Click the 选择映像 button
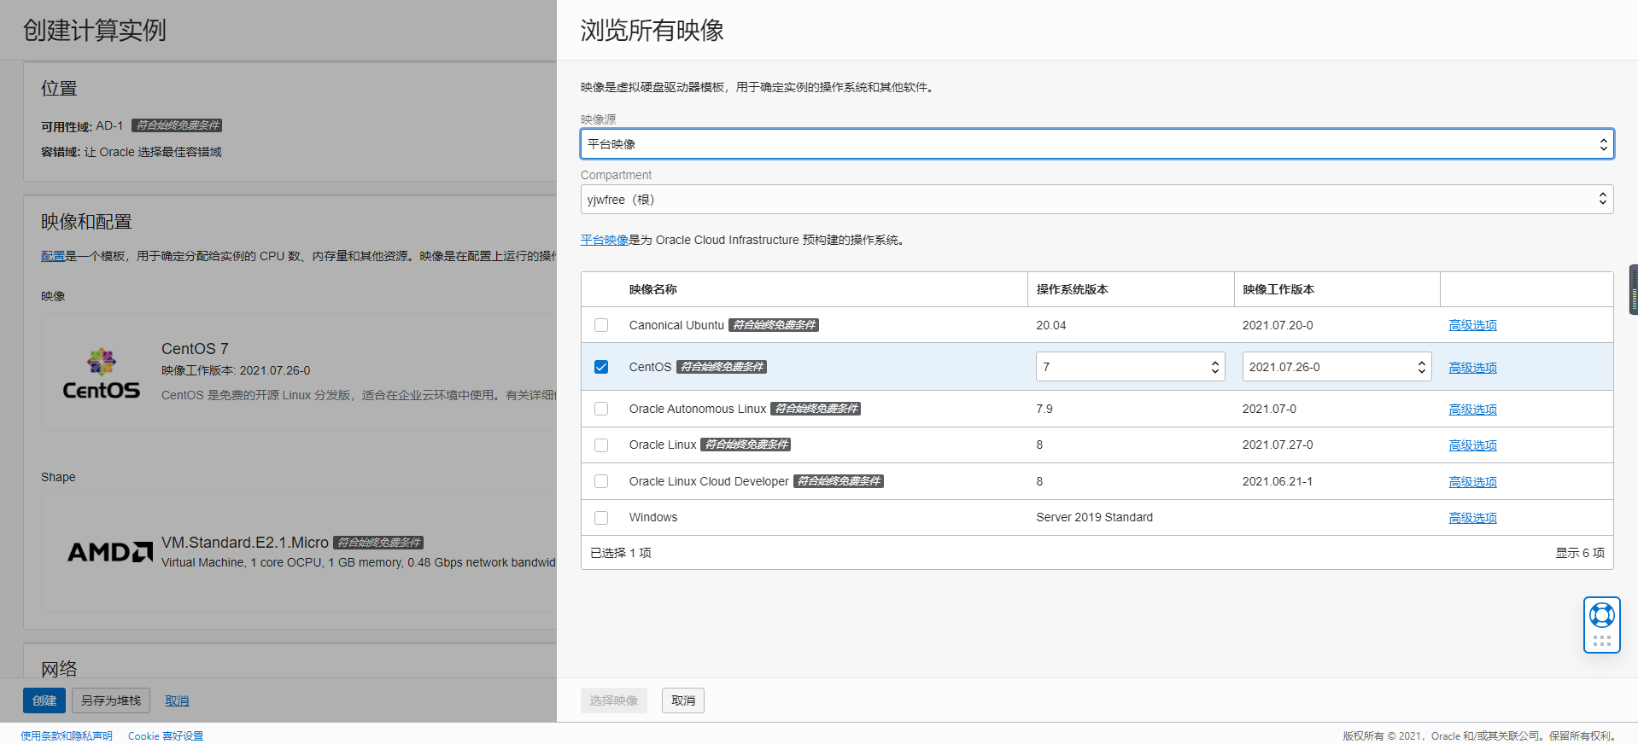Screen dimensions: 1638x744 click(x=613, y=700)
